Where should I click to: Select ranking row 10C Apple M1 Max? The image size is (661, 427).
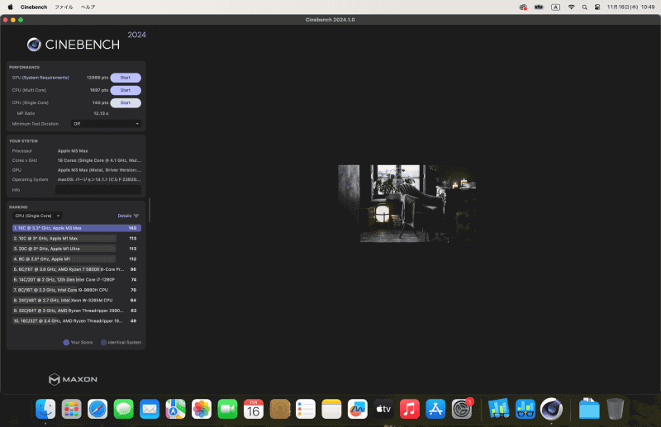pos(77,239)
